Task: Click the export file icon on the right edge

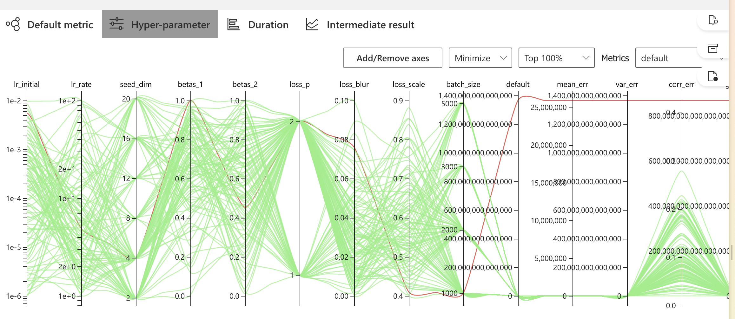Action: [713, 76]
